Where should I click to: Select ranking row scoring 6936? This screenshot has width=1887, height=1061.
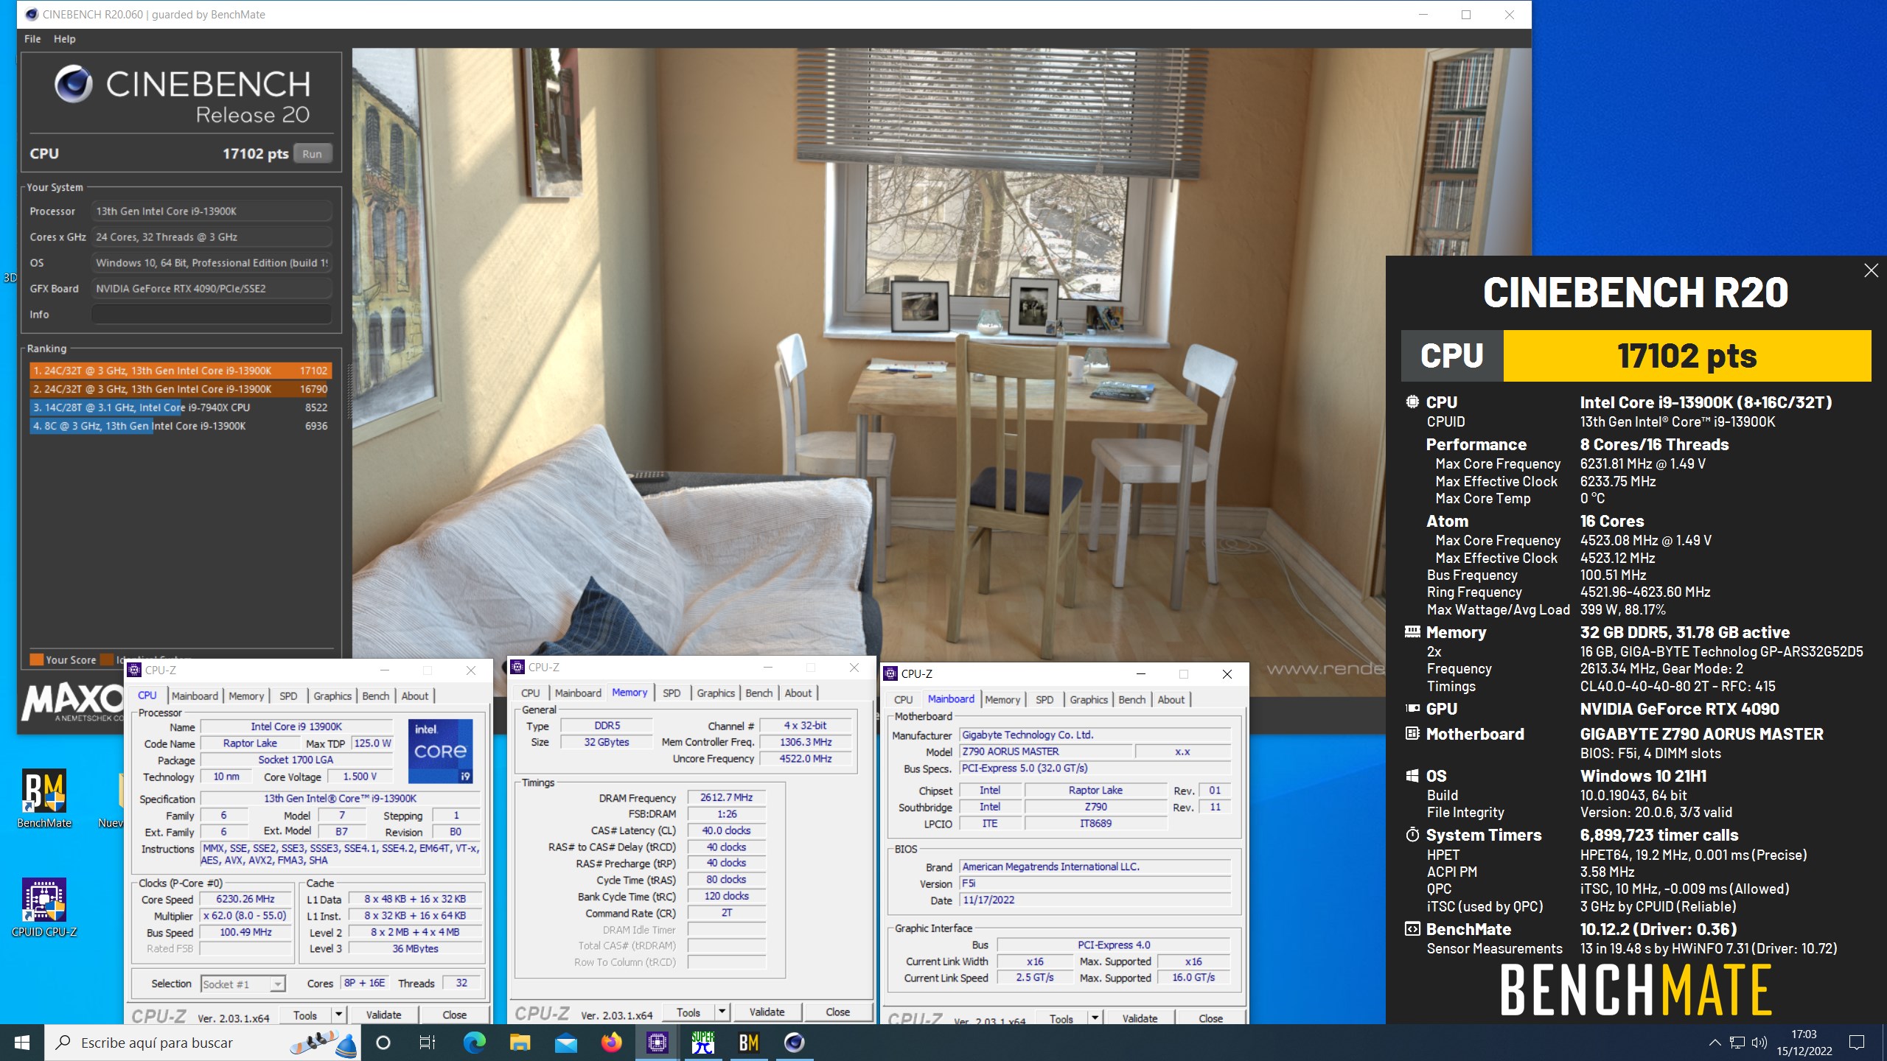[181, 426]
